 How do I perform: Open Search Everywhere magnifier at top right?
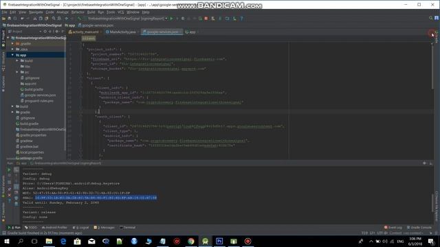431,19
